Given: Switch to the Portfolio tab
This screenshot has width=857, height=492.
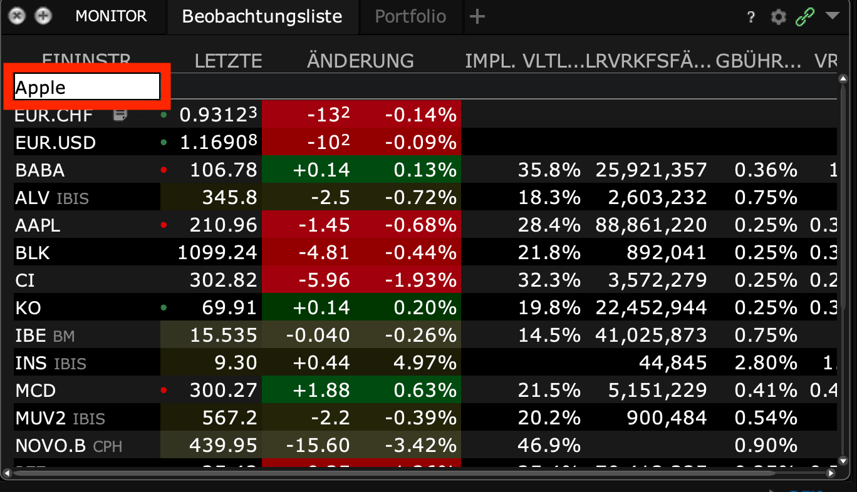Looking at the screenshot, I should click(410, 17).
